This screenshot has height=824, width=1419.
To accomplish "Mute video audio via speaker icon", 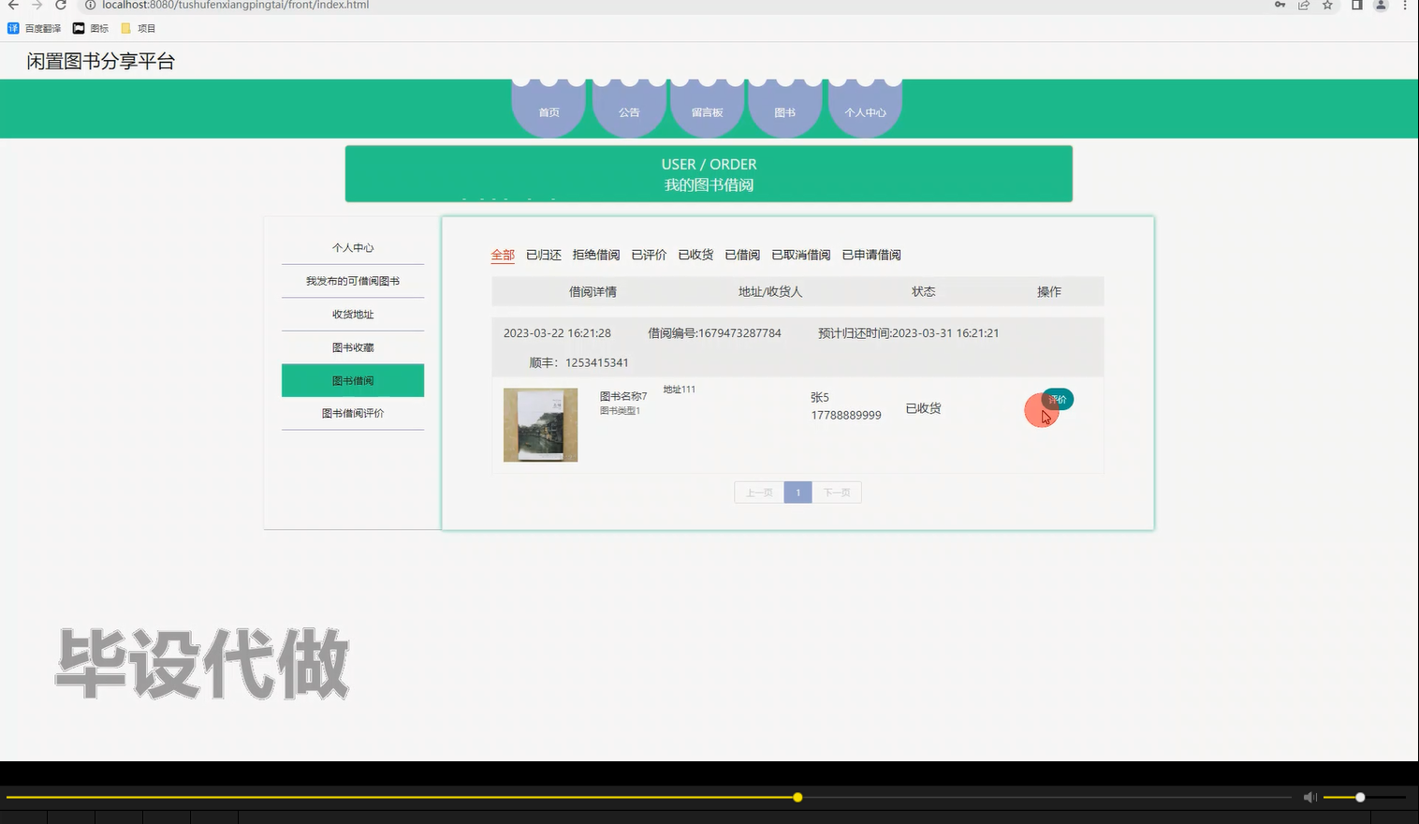I will pyautogui.click(x=1309, y=796).
